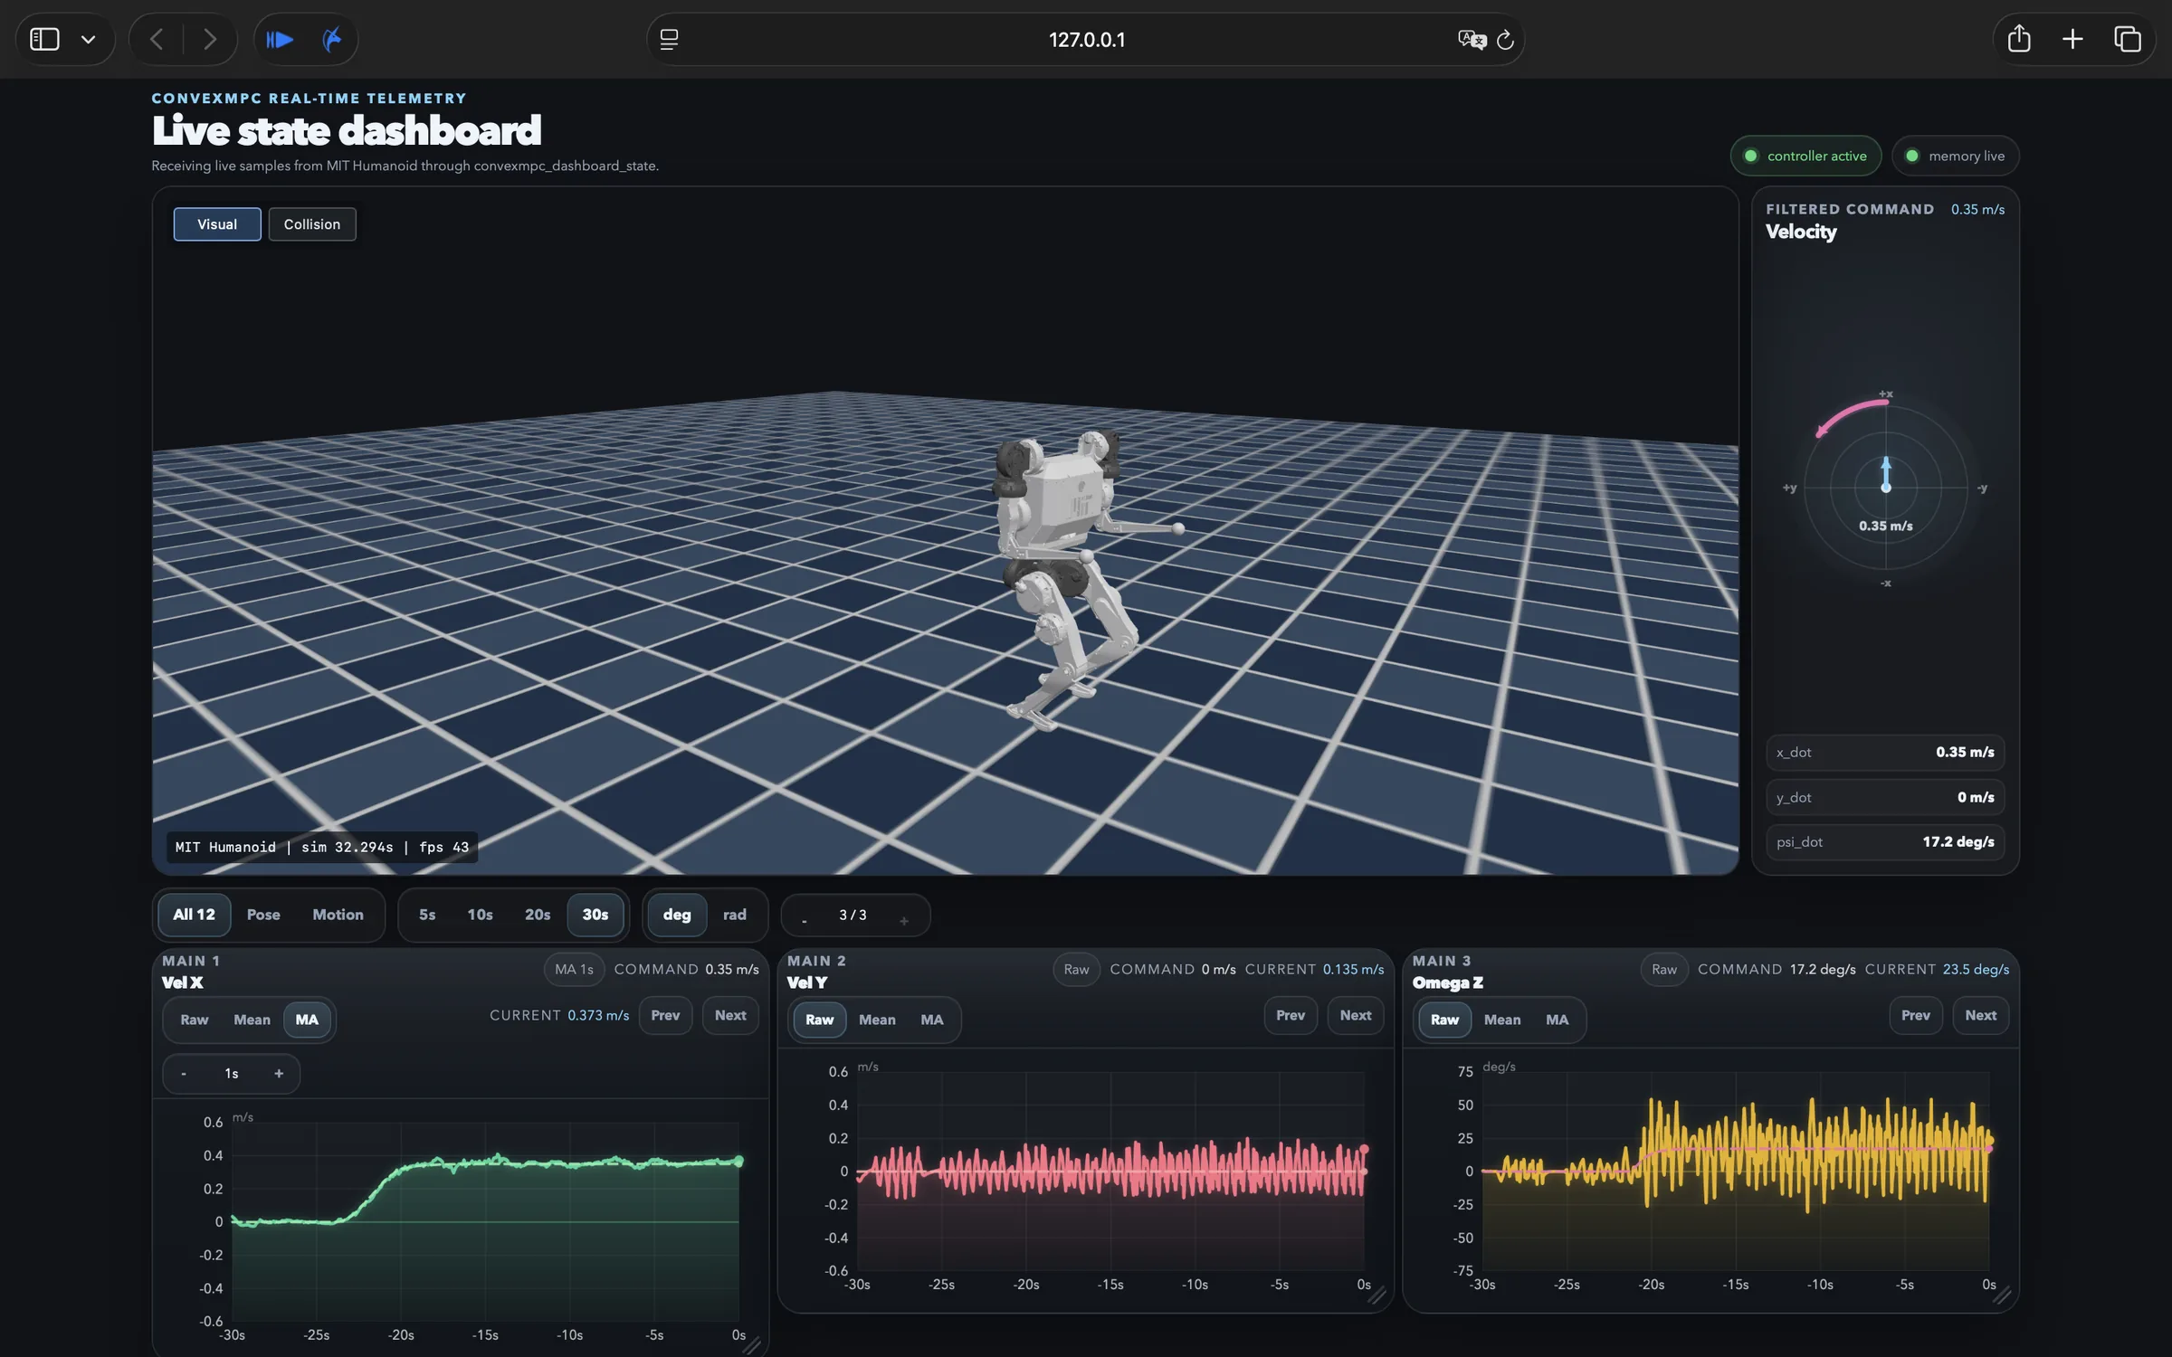The image size is (2172, 1357).
Task: Switch to Visual mesh view
Action: point(217,224)
